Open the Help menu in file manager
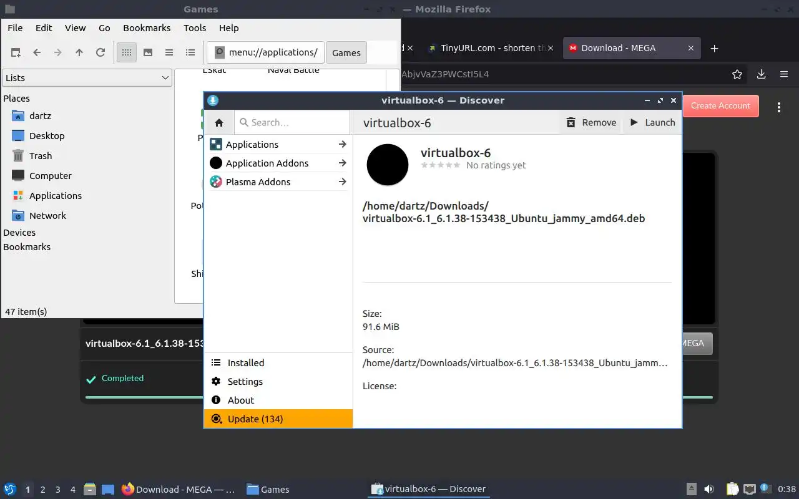The height and width of the screenshot is (499, 799). point(228,27)
